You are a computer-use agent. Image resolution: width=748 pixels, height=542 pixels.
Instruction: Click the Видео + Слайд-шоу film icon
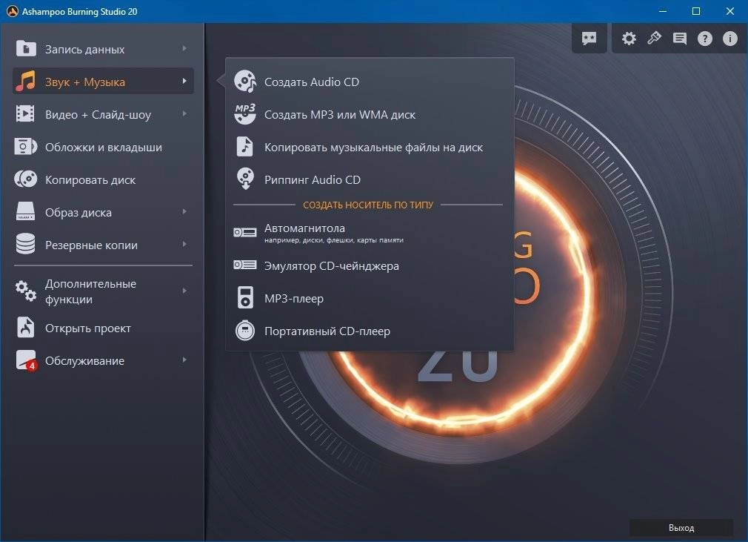tap(25, 114)
